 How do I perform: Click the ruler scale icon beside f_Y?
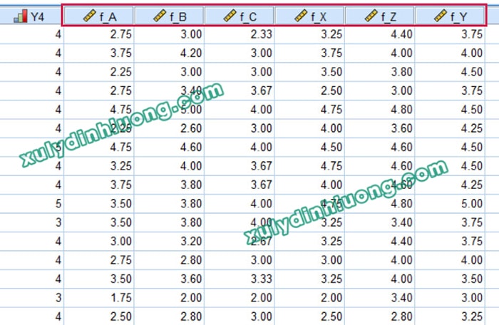coord(442,15)
